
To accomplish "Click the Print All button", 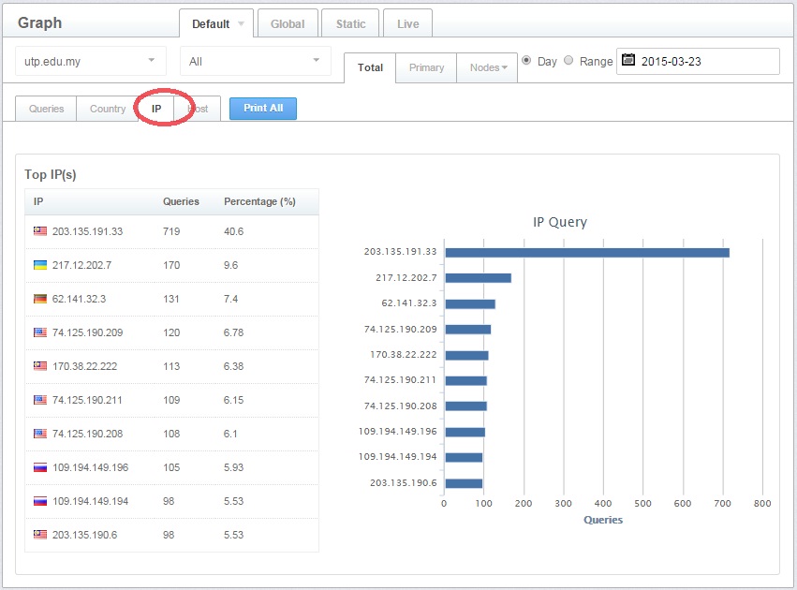I will (x=263, y=109).
